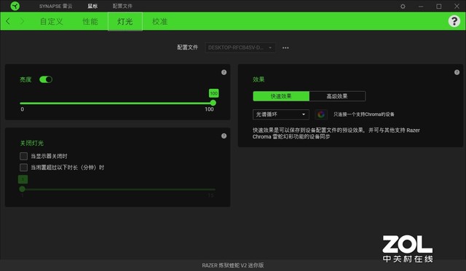Select 鼠标 in the top menu
Image resolution: width=466 pixels, height=271 pixels.
click(92, 6)
